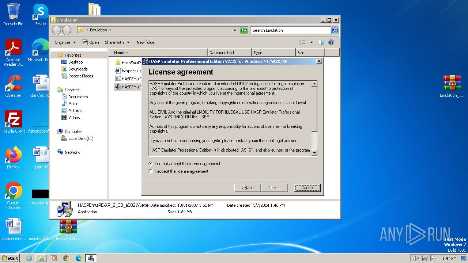Expand the Emulation breadcrumb arrow in address bar
The height and width of the screenshot is (263, 468).
[110, 30]
